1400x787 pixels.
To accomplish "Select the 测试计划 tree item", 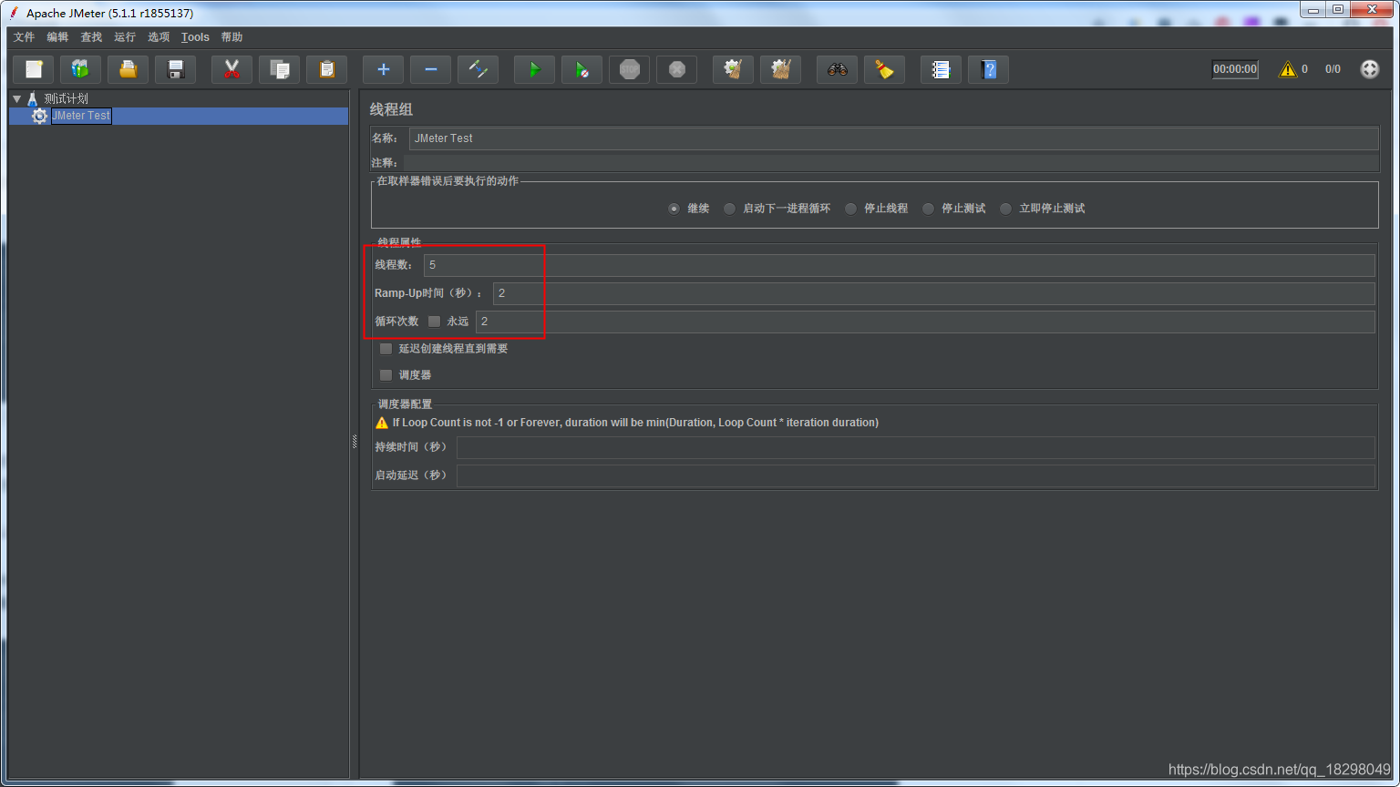I will pyautogui.click(x=66, y=98).
